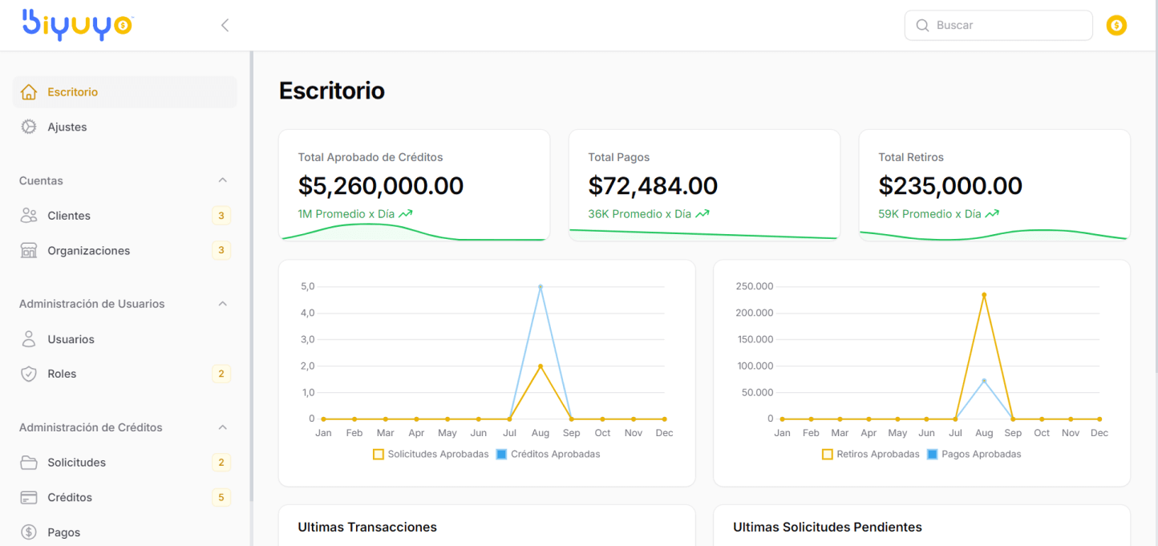Select the Organizaciones store icon
This screenshot has height=546, width=1158.
pyautogui.click(x=29, y=251)
